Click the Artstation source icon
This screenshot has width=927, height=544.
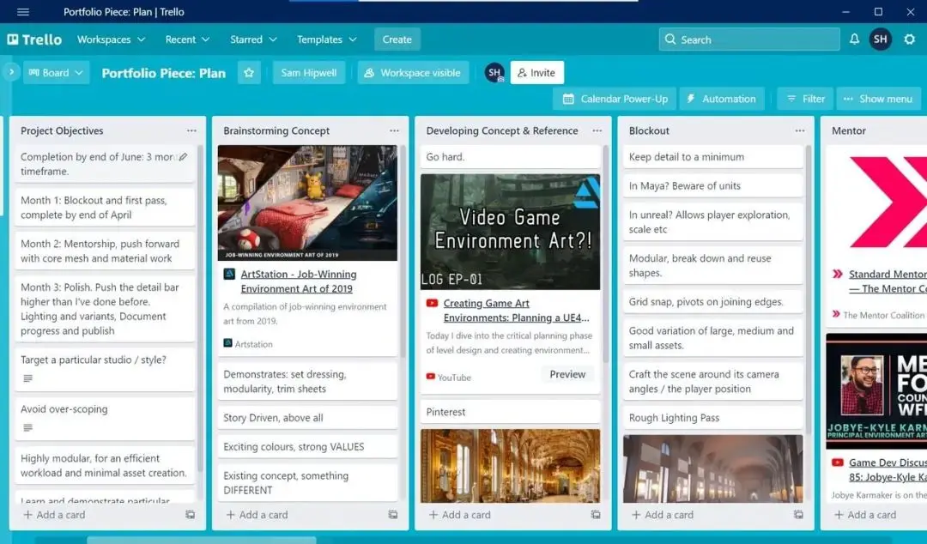point(227,343)
